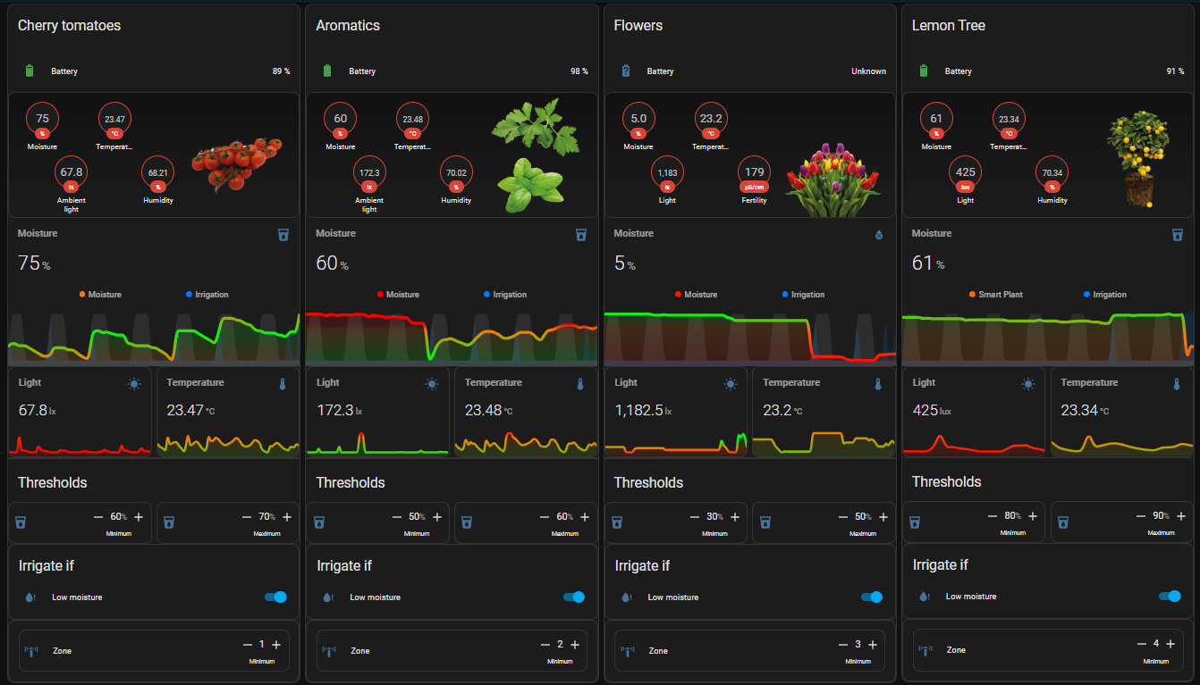Open Cherry tomatoes moisture bucket icon
This screenshot has width=1200, height=685.
pyautogui.click(x=283, y=234)
